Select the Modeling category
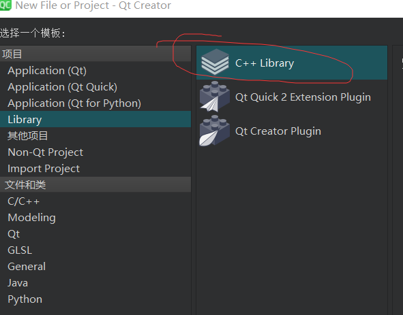 coord(95,218)
